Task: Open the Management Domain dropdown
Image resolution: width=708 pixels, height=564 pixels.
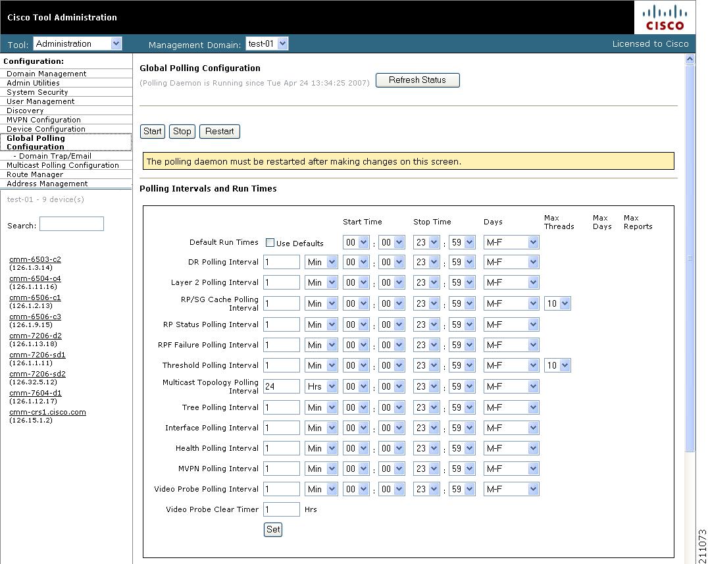Action: pyautogui.click(x=267, y=44)
